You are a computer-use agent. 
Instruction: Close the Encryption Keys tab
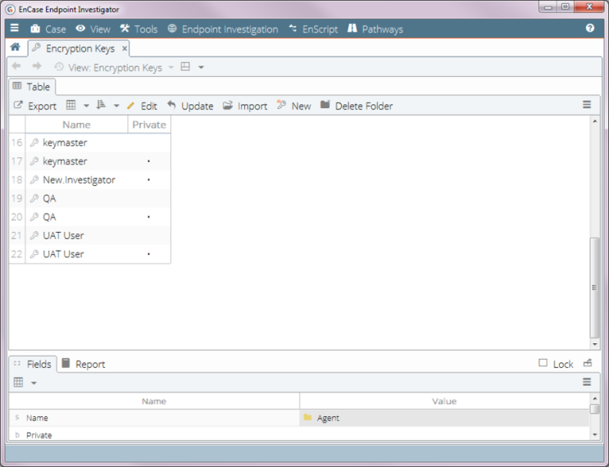125,49
